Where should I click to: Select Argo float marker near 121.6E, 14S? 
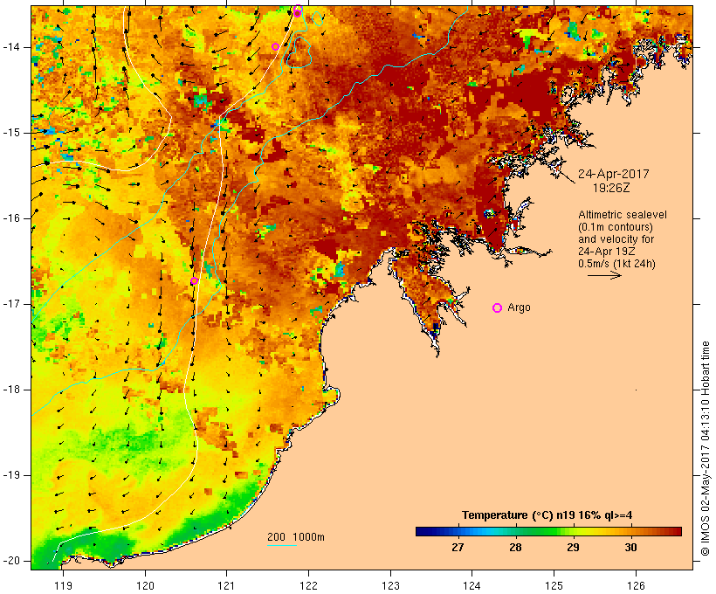(275, 46)
